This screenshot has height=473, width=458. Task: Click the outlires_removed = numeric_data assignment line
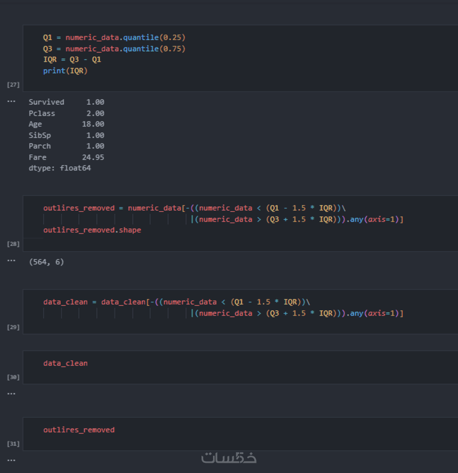[195, 208]
